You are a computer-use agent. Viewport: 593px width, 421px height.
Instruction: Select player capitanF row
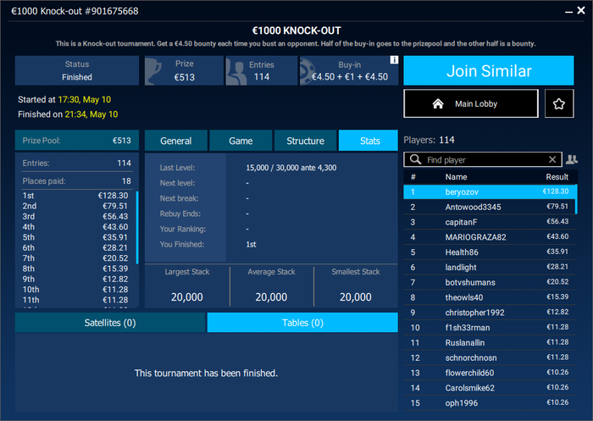(x=490, y=222)
